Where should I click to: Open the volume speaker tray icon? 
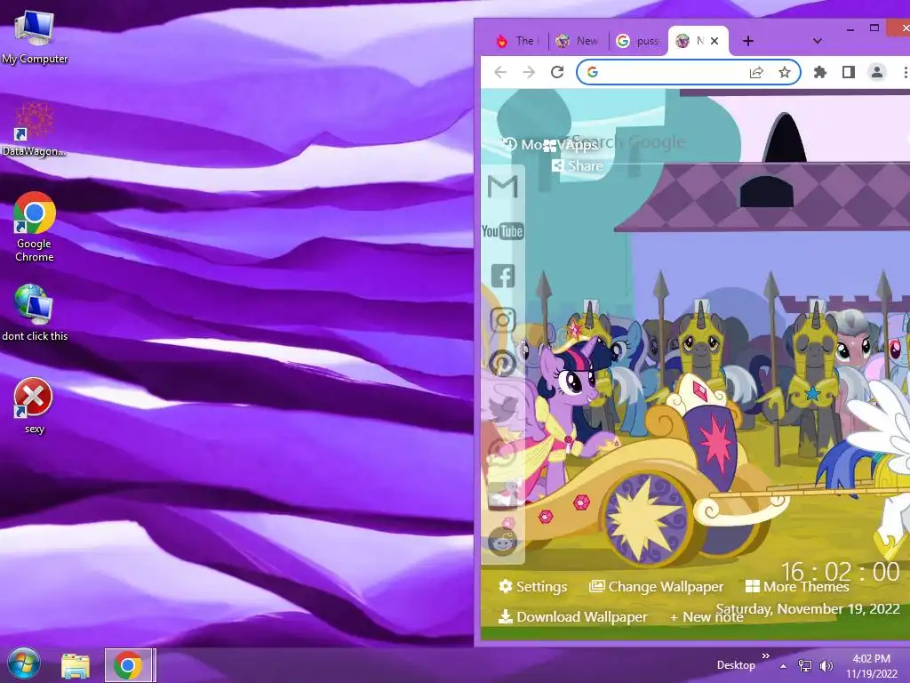click(x=826, y=665)
